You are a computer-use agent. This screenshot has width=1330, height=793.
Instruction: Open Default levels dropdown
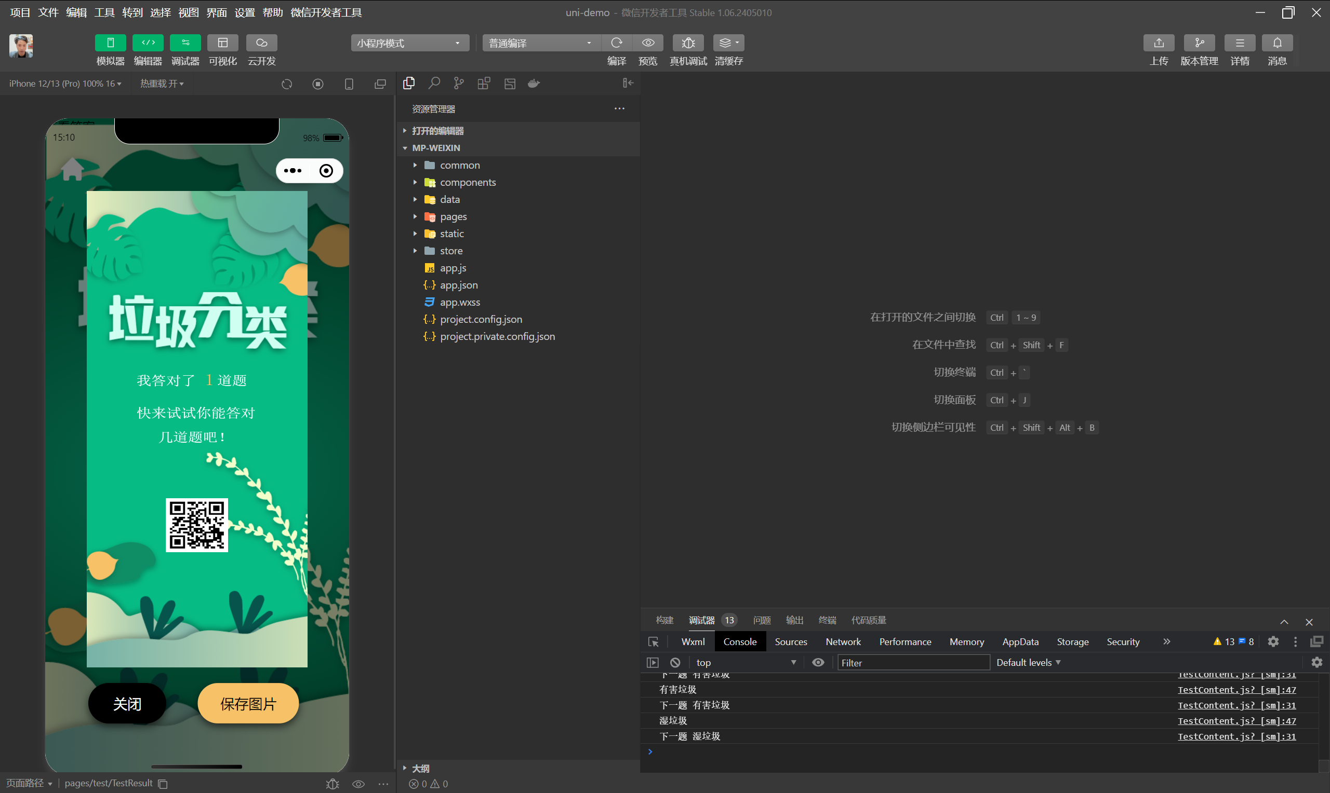click(1028, 663)
